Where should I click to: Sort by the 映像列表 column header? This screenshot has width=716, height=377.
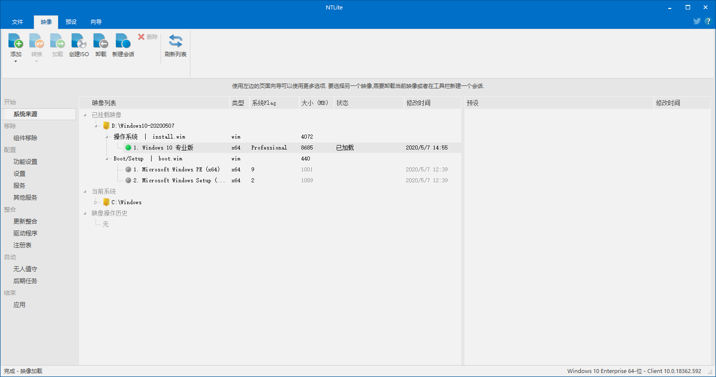[x=154, y=103]
